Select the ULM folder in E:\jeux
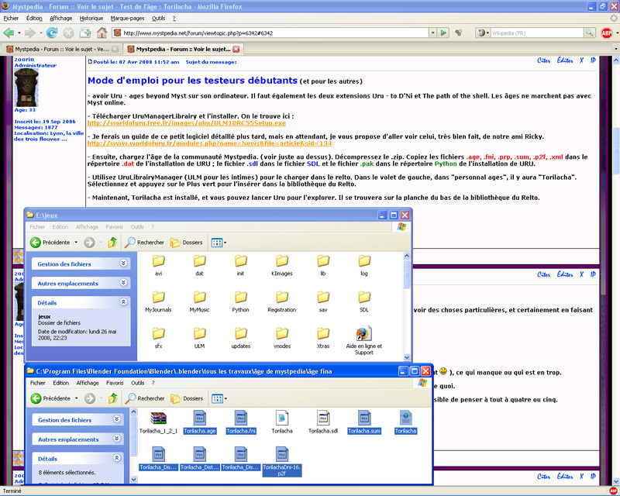620x496 pixels. (199, 338)
